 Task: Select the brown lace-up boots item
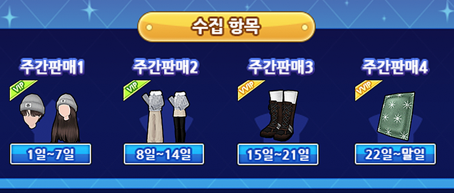pos(279,116)
